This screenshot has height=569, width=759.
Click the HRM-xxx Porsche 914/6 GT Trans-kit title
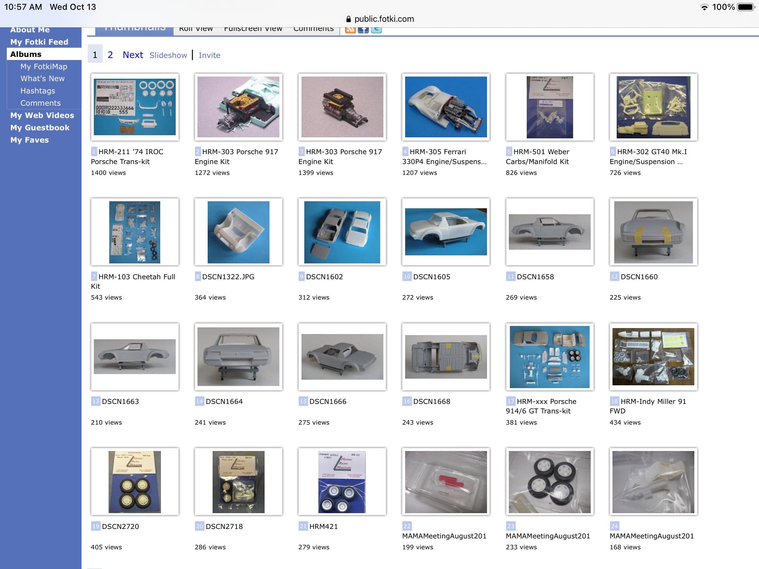coord(542,406)
